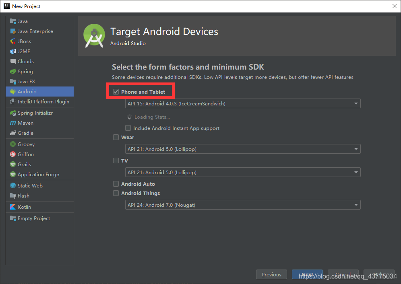Click the Java project type icon
The width and height of the screenshot is (401, 284).
tap(13, 21)
